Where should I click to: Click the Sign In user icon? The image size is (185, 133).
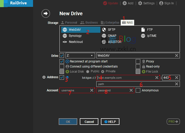161,3
